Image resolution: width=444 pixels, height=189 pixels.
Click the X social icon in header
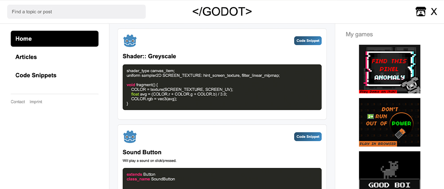tap(434, 12)
